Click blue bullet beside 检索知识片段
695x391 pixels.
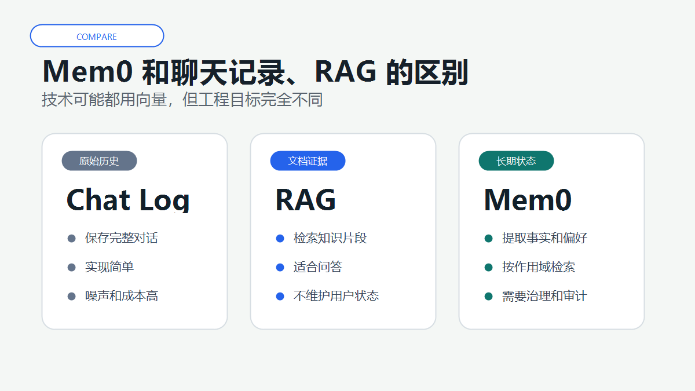(280, 238)
